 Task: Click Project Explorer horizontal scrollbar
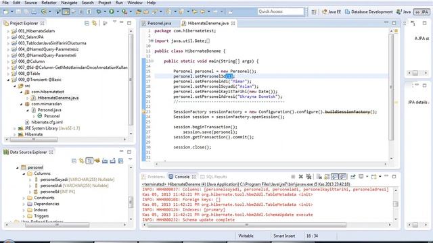pyautogui.click(x=34, y=140)
